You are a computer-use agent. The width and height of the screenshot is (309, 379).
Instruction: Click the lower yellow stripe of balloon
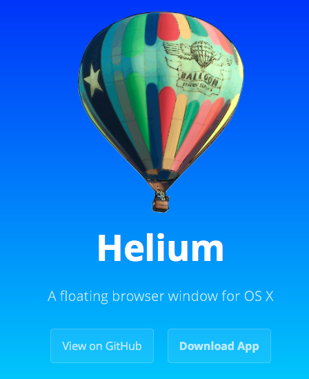(x=175, y=132)
